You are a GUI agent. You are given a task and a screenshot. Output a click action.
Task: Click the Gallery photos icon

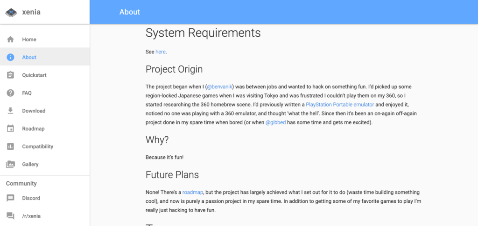click(10, 164)
